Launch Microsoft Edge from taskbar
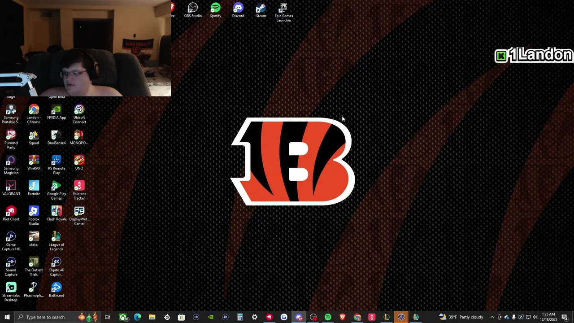The image size is (574, 323). pyautogui.click(x=138, y=317)
